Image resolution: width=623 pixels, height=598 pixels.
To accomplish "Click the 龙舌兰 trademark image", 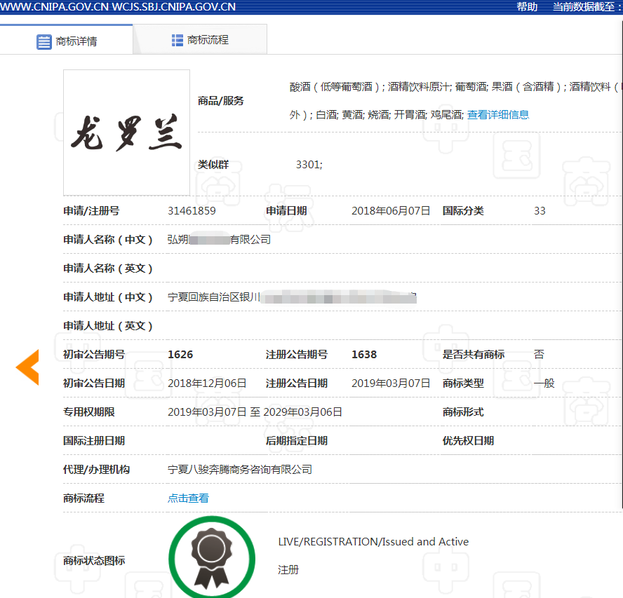I will click(126, 132).
